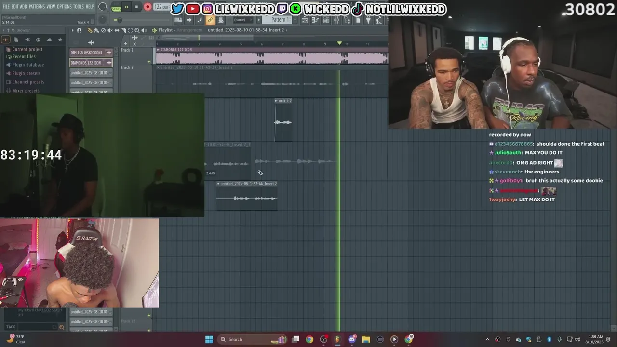This screenshot has height=347, width=617.
Task: Select the Zoom magnifier tool in Playlist
Action: [137, 30]
